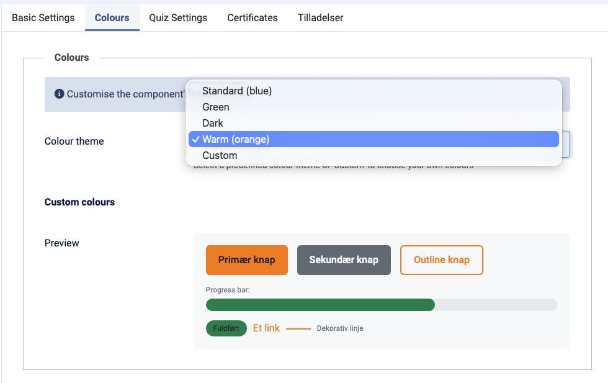Image resolution: width=608 pixels, height=383 pixels.
Task: Select the Colours tab
Action: pos(112,17)
